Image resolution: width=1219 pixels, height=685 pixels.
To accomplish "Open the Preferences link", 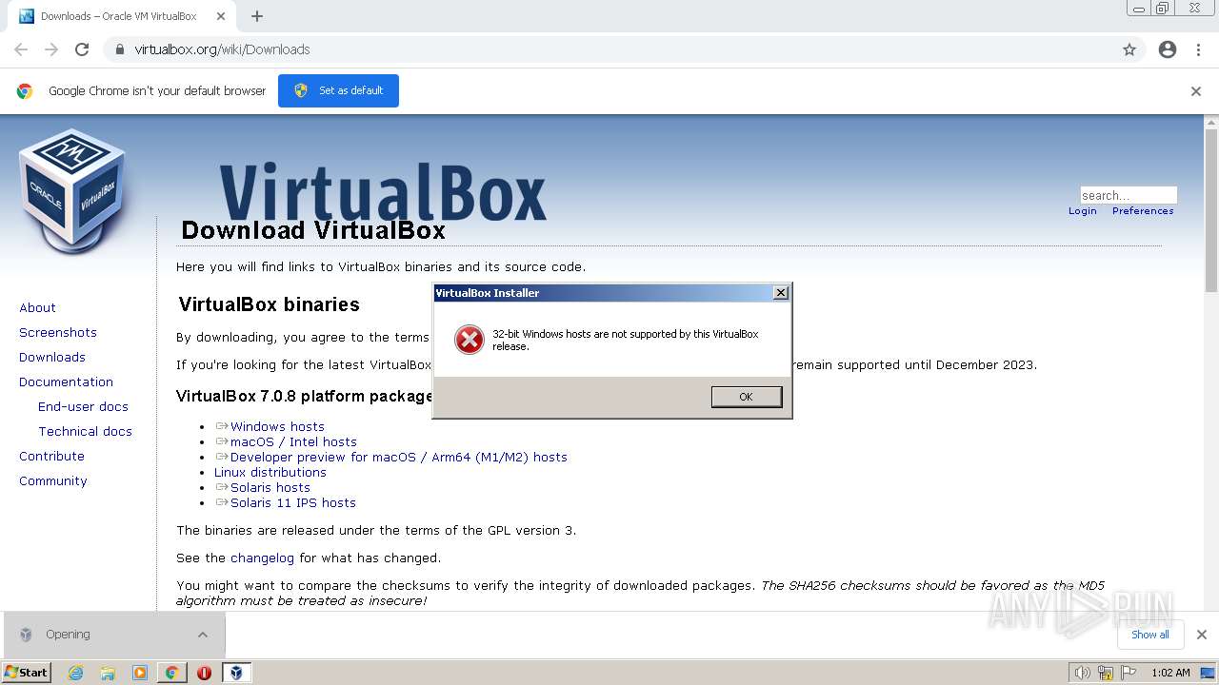I will [1143, 211].
